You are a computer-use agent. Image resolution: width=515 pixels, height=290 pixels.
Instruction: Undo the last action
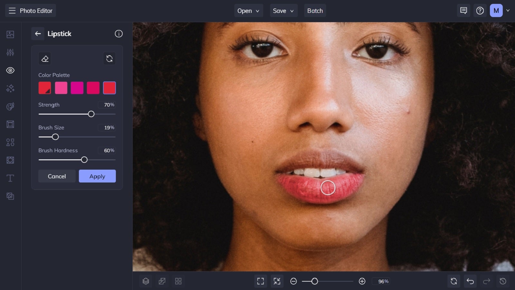tap(470, 281)
